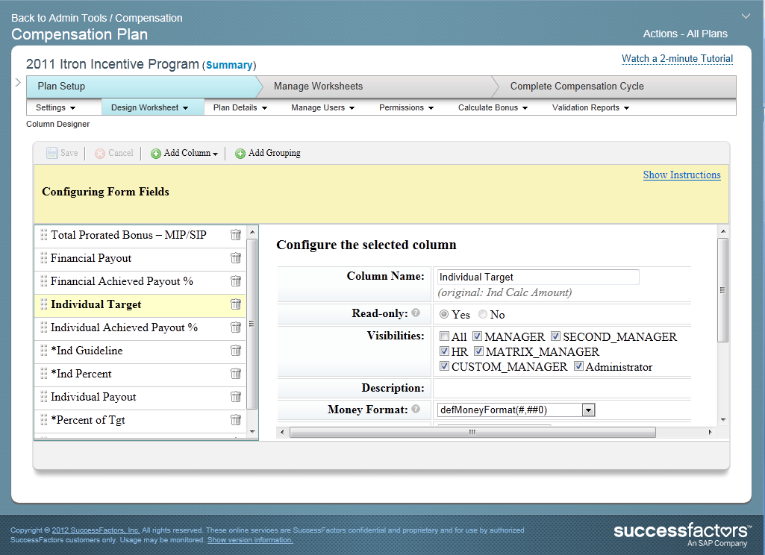Delete Individual Achieved Payout % column
Image resolution: width=765 pixels, height=555 pixels.
(236, 327)
